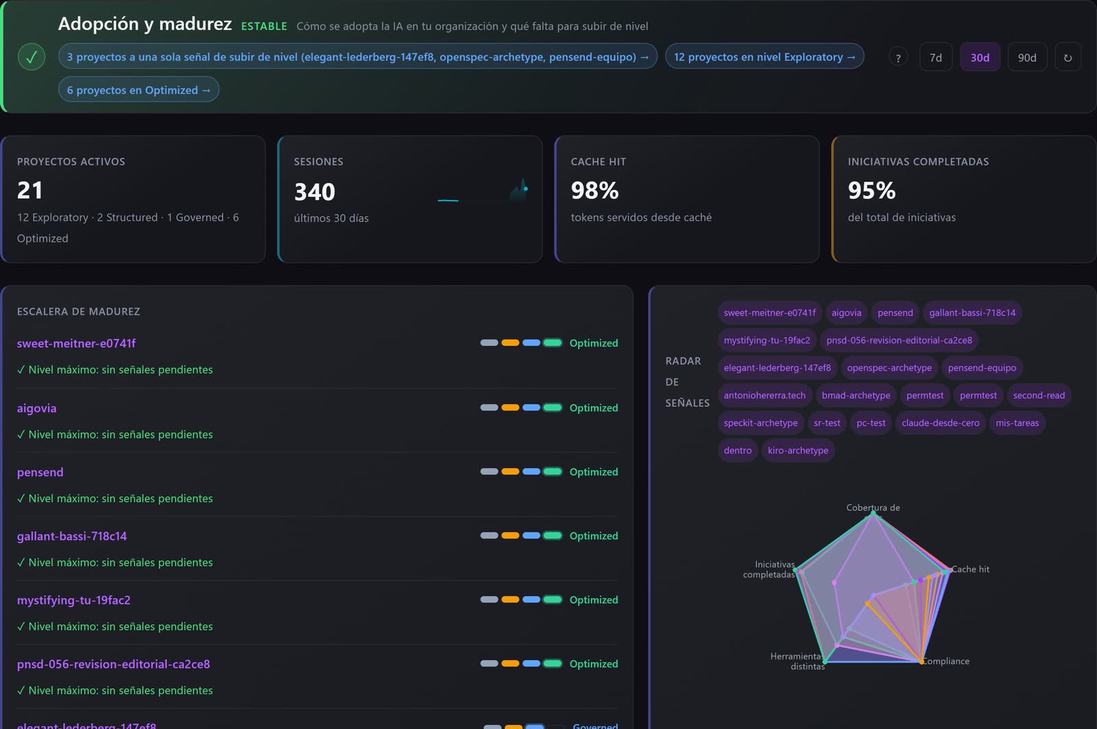Image resolution: width=1097 pixels, height=729 pixels.
Task: Open aigovia project in maturity ladder
Action: (36, 408)
